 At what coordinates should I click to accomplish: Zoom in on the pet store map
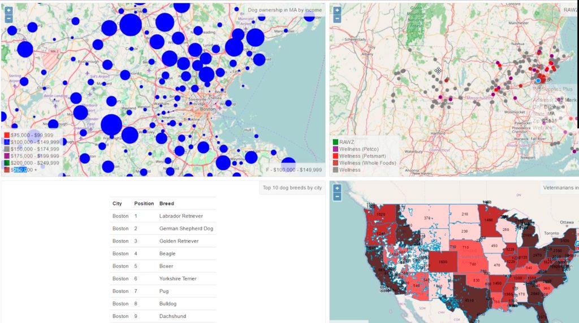point(337,10)
